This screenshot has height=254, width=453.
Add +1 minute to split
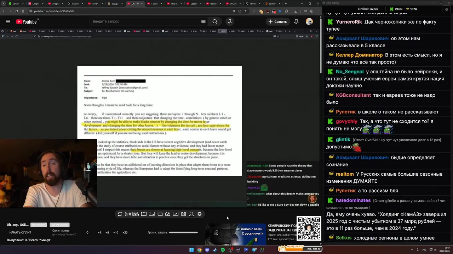click(x=99, y=232)
